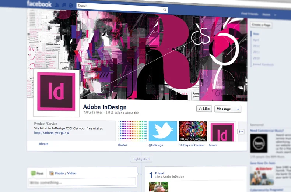This screenshot has height=192, width=291.
Task: Click the Write something text box
Action: point(82,182)
